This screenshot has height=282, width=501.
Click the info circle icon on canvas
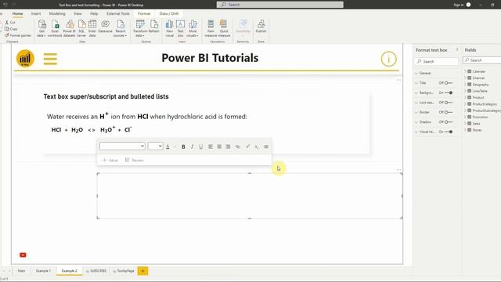(388, 59)
